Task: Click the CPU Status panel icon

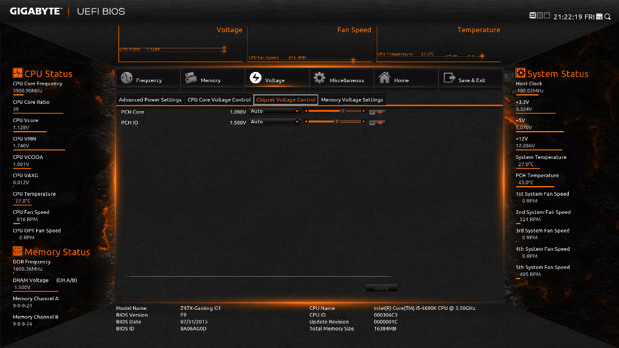Action: (x=18, y=73)
